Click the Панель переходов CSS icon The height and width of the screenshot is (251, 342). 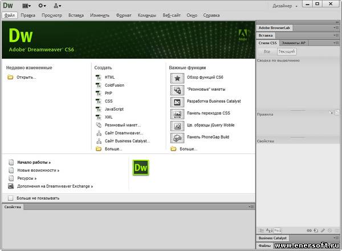click(x=177, y=114)
